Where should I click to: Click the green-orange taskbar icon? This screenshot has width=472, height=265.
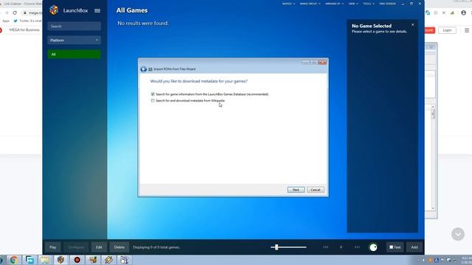(x=93, y=260)
